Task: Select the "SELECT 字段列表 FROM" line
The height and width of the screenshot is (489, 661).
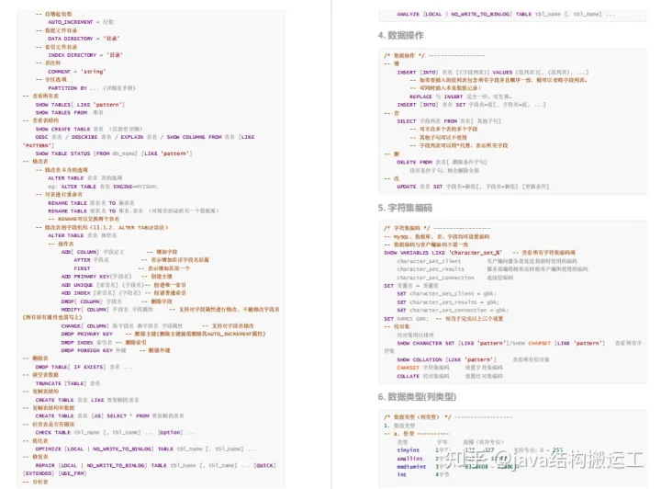Action: coord(449,121)
